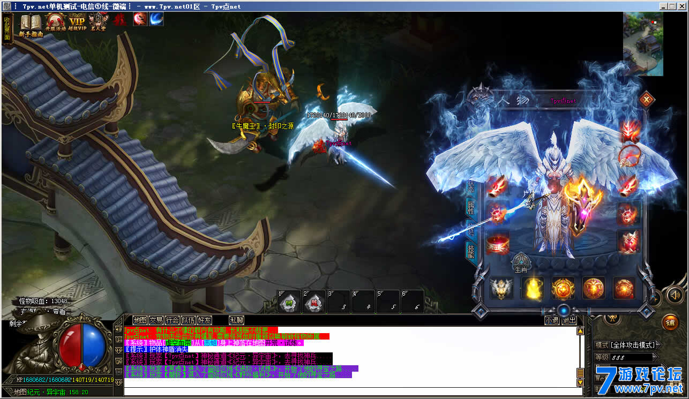
Task: Select the winged silver medal slot
Action: tap(501, 288)
